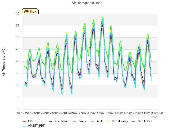Click the Apr 27 x-axis tick label
Screen dimensions: 174x131
[x=40, y=113]
